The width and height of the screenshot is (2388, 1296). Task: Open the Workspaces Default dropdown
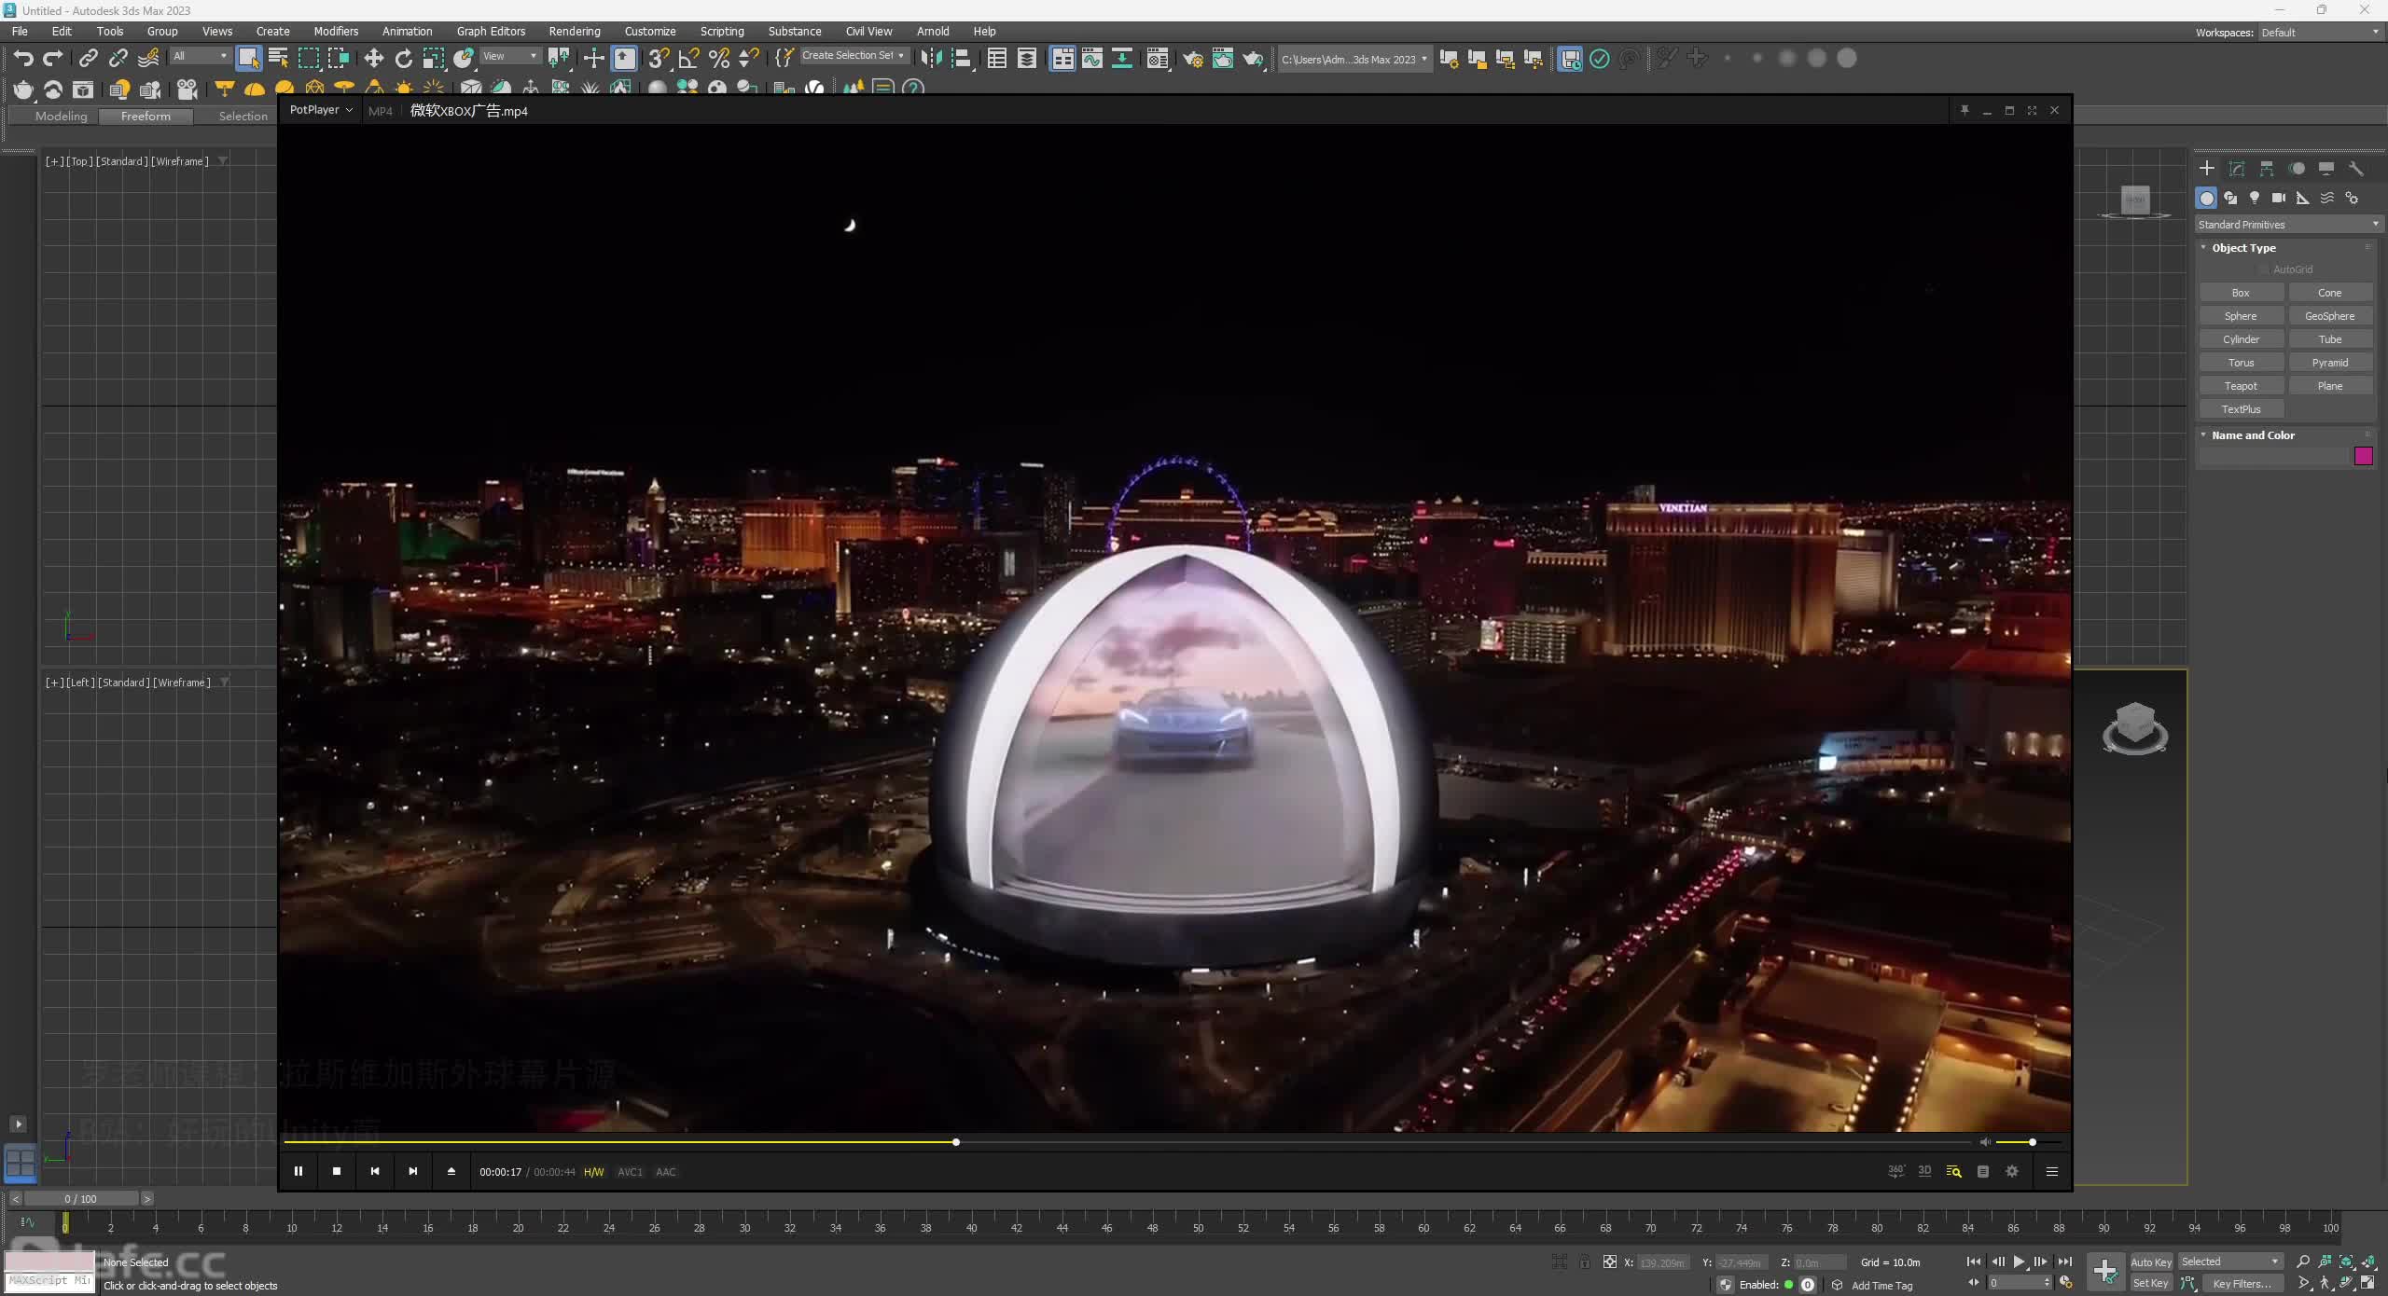coord(2319,32)
